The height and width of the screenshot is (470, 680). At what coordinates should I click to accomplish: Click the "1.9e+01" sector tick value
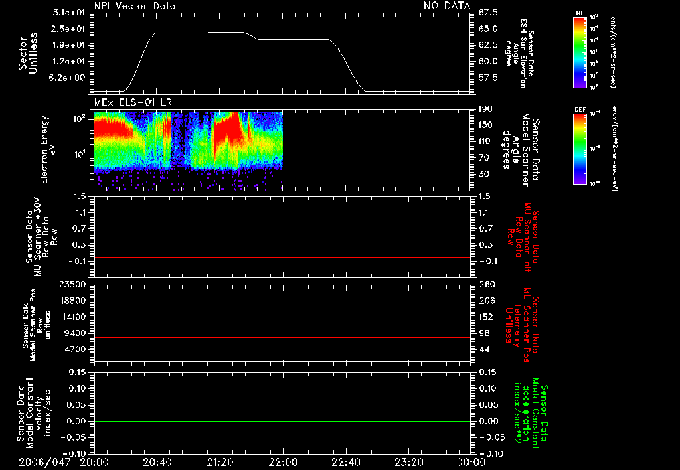69,45
